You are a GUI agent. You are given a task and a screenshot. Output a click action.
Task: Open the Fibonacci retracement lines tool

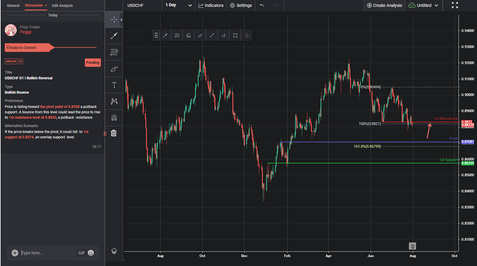[x=114, y=52]
